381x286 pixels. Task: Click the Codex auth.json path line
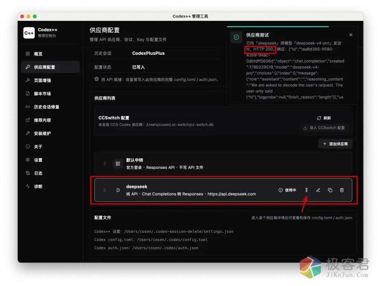(x=146, y=248)
